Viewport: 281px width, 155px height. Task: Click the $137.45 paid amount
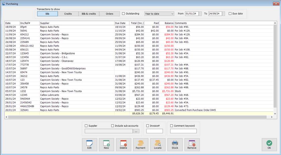click(154, 80)
